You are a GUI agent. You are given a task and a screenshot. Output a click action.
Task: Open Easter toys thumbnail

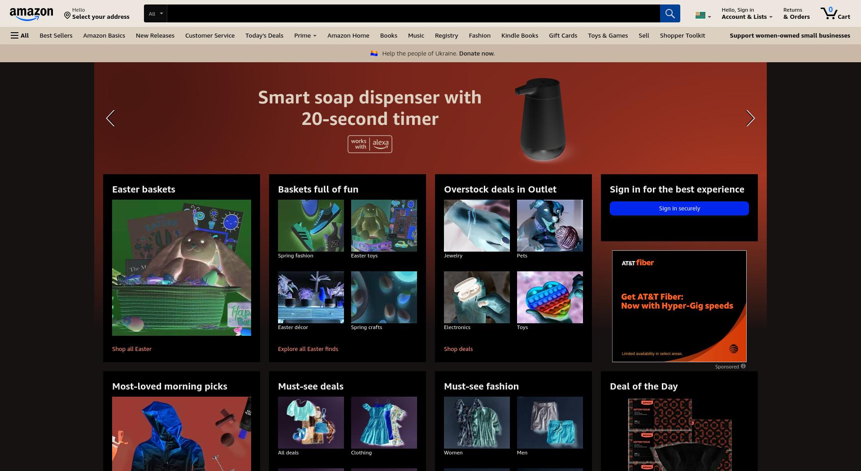pos(384,226)
